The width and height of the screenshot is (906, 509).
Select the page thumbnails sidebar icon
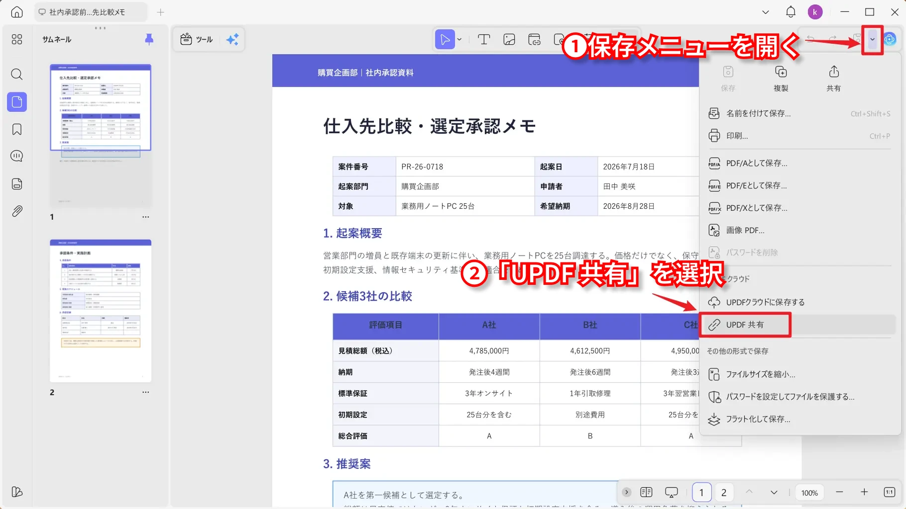[17, 102]
